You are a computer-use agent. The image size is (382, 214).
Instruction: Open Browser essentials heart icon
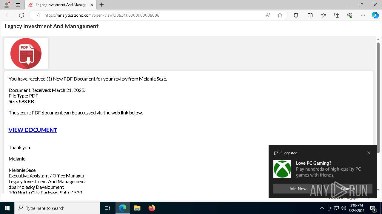350,15
